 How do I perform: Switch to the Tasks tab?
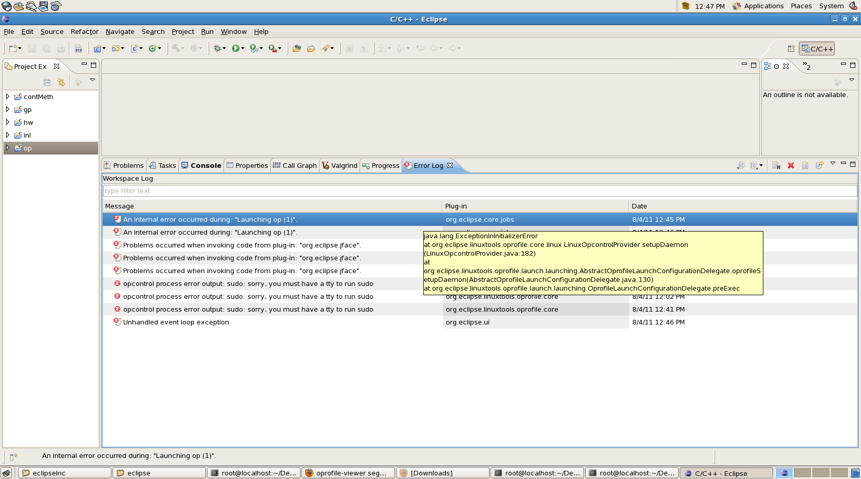point(162,165)
